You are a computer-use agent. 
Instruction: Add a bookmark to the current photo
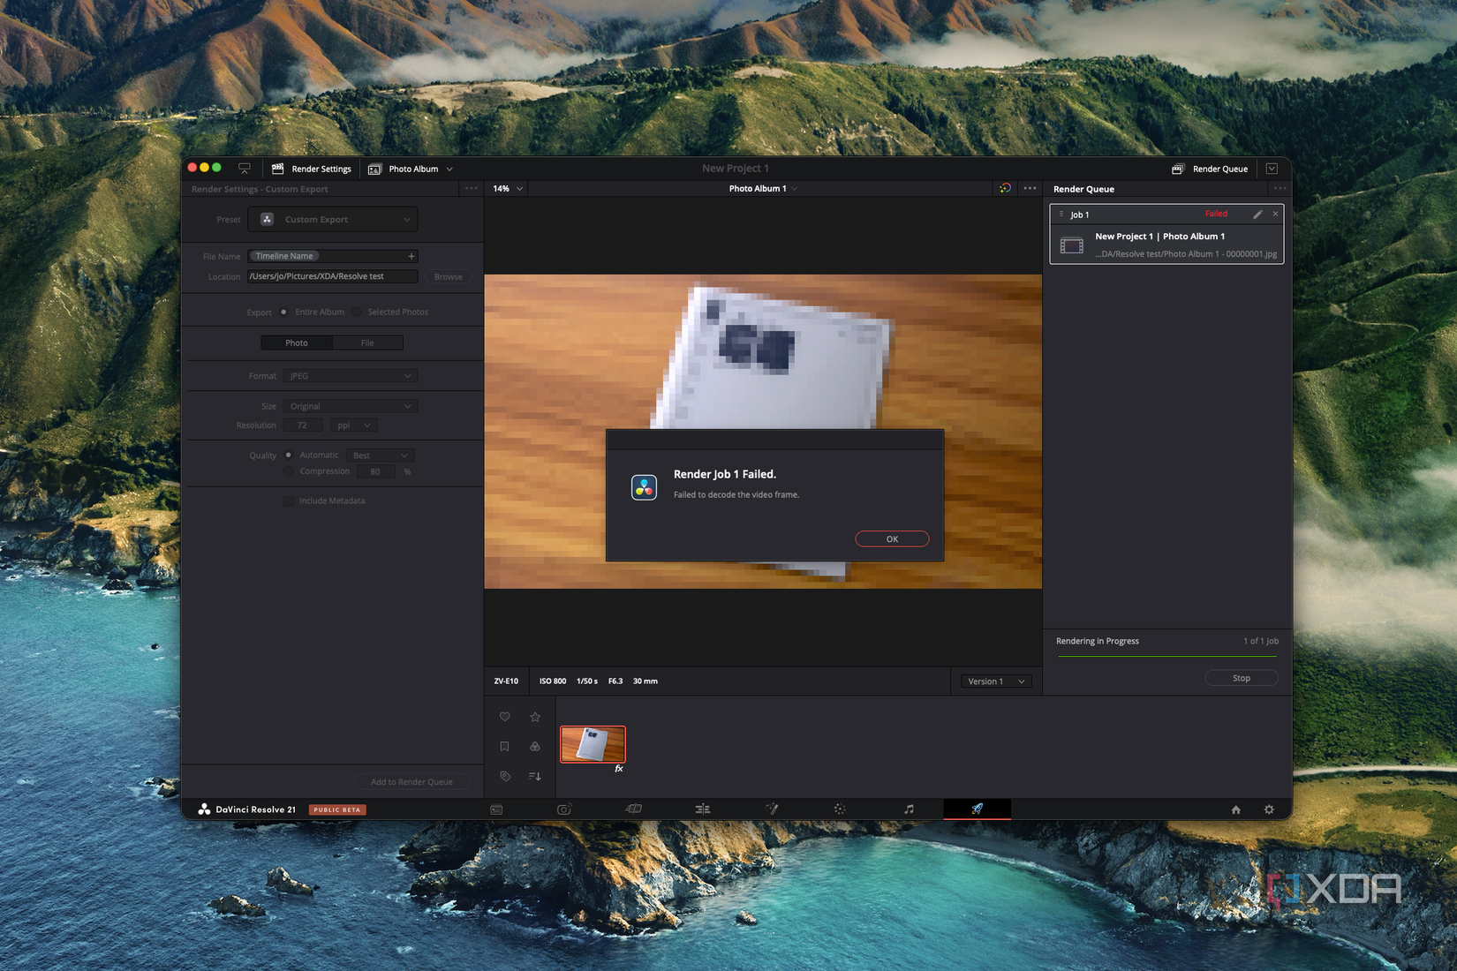tap(504, 746)
